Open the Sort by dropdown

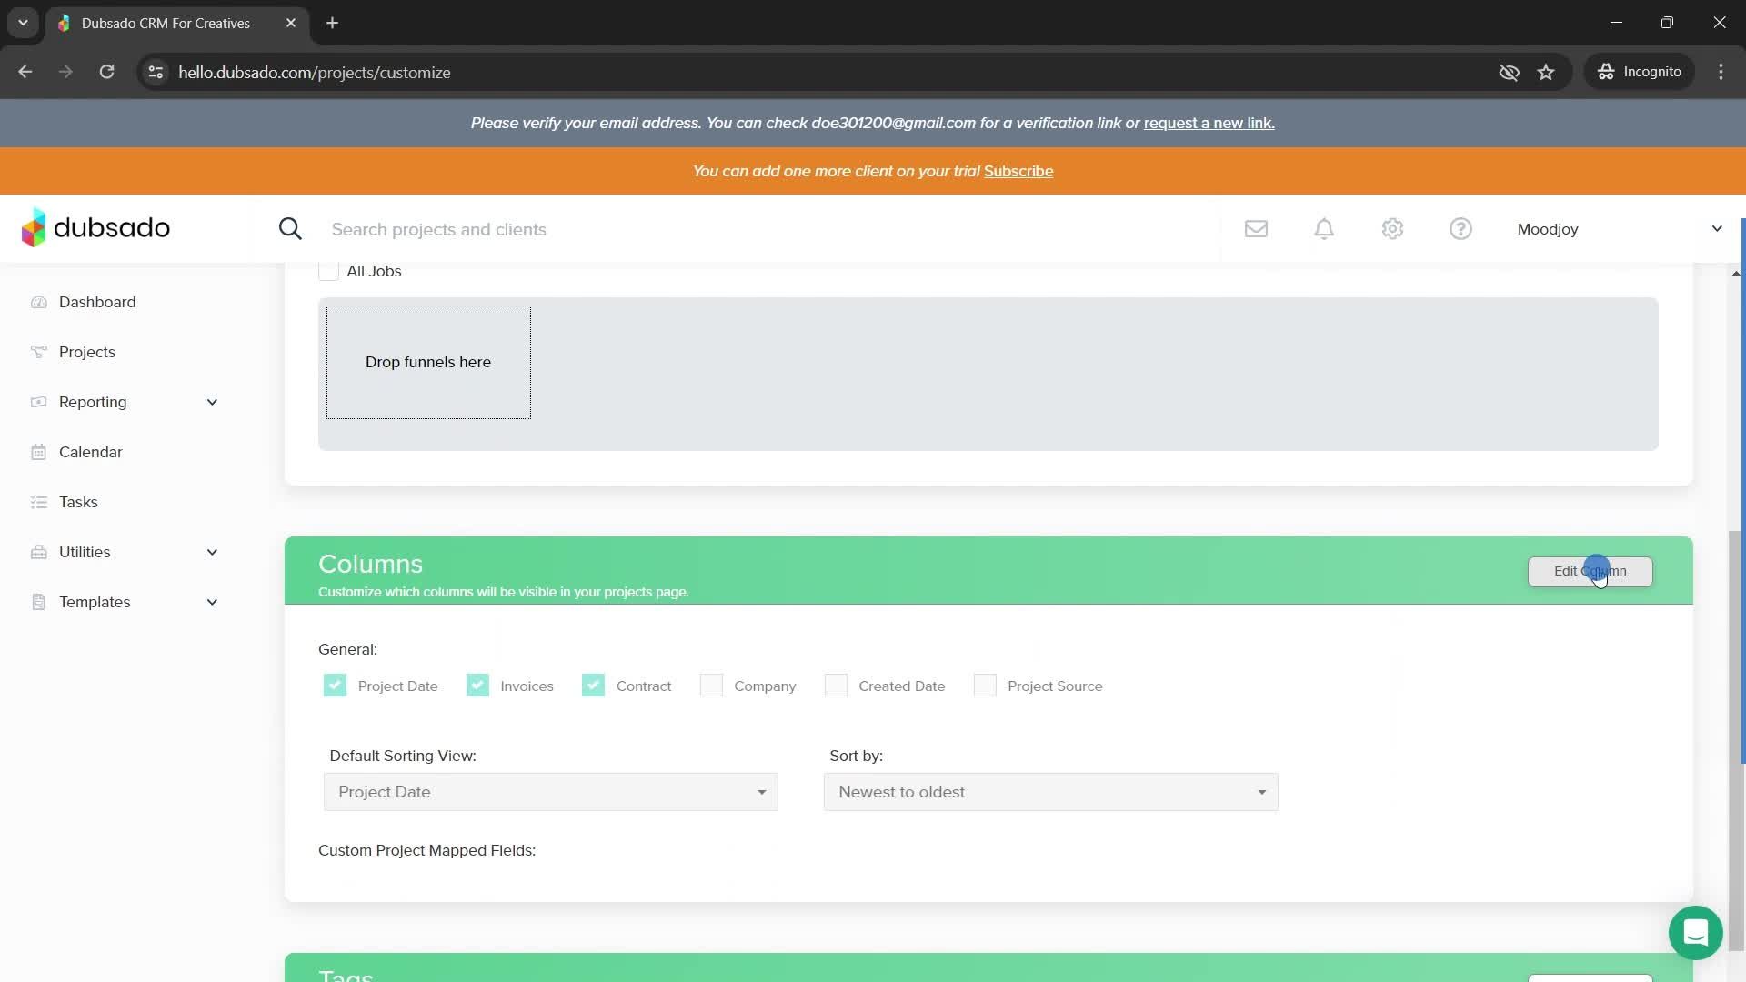pos(1051,792)
